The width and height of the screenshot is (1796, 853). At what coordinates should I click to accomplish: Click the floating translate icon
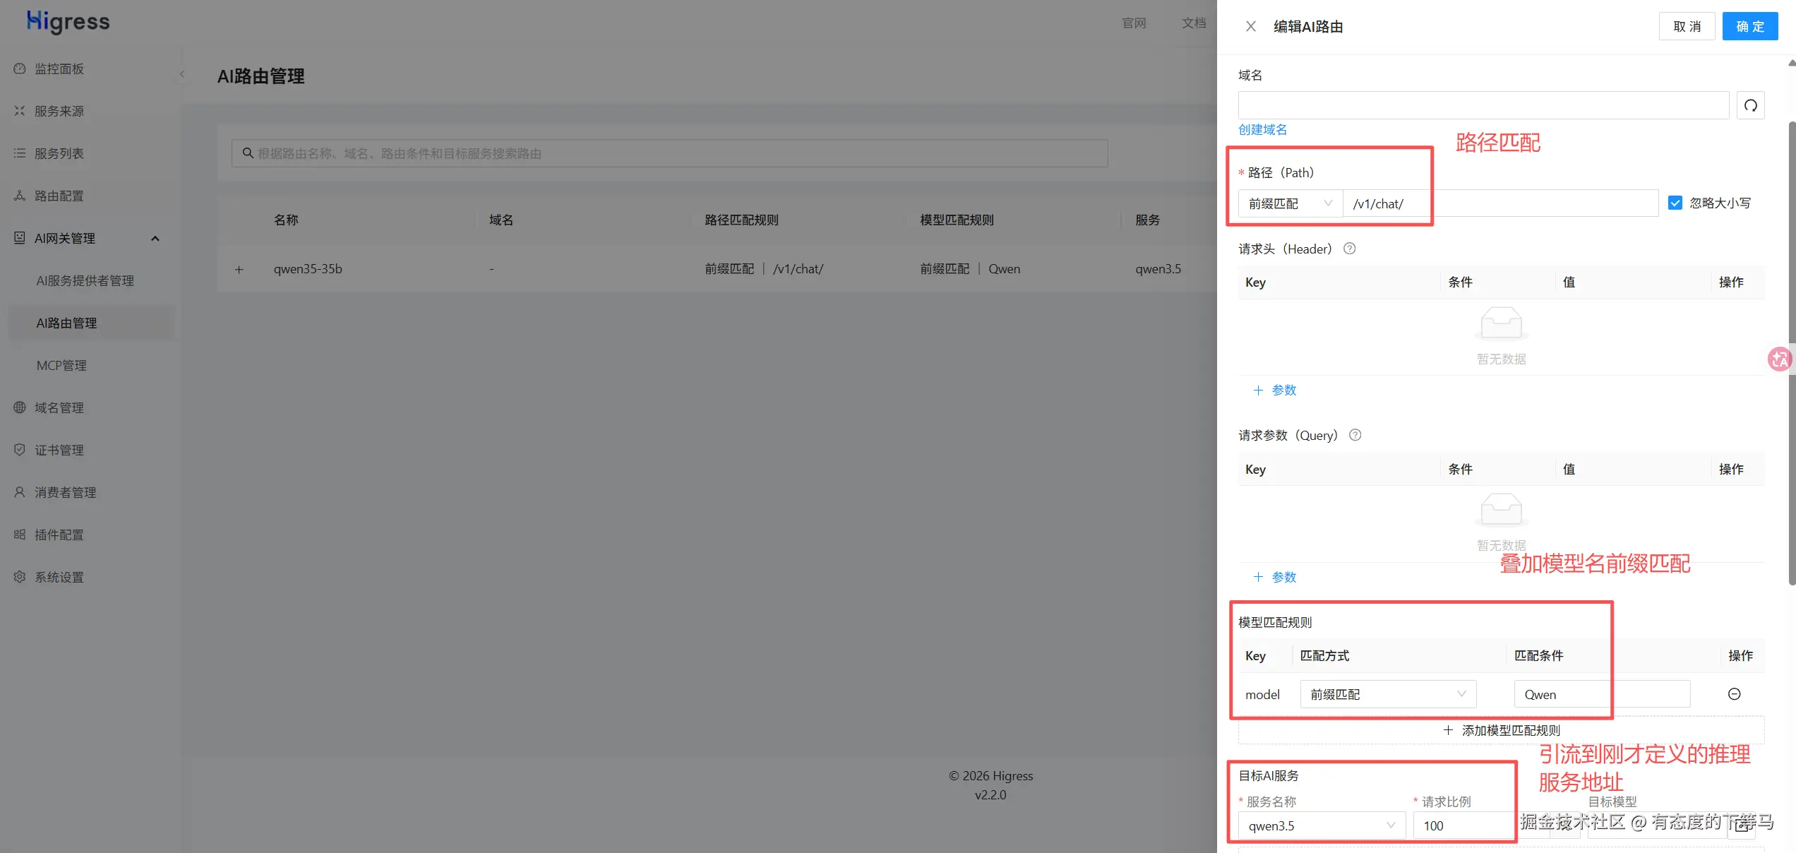1779,359
